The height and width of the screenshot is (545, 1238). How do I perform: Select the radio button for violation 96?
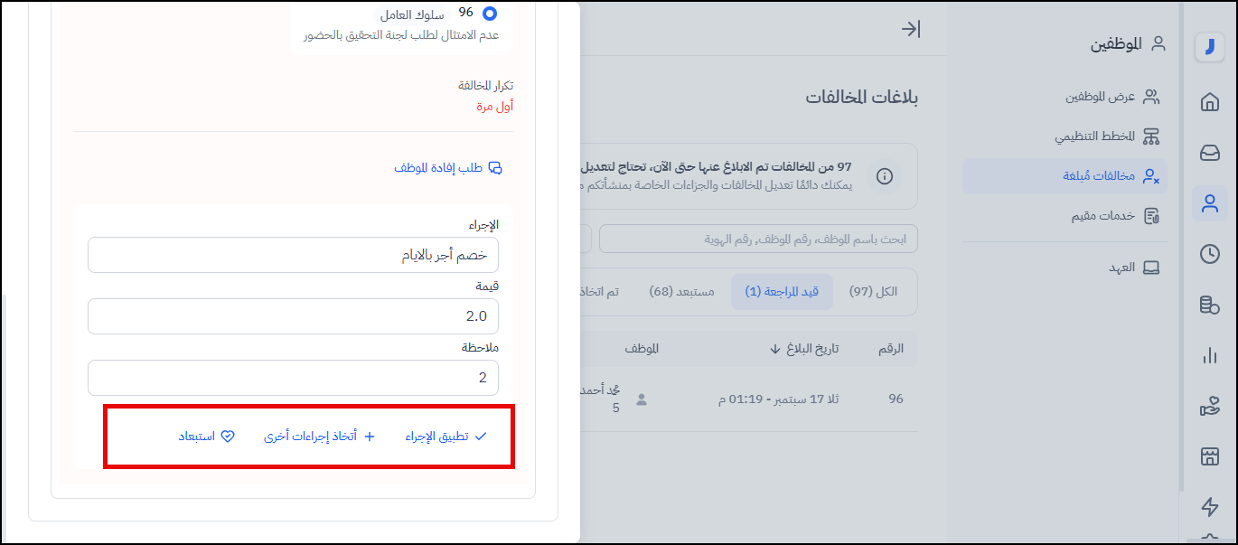point(490,14)
